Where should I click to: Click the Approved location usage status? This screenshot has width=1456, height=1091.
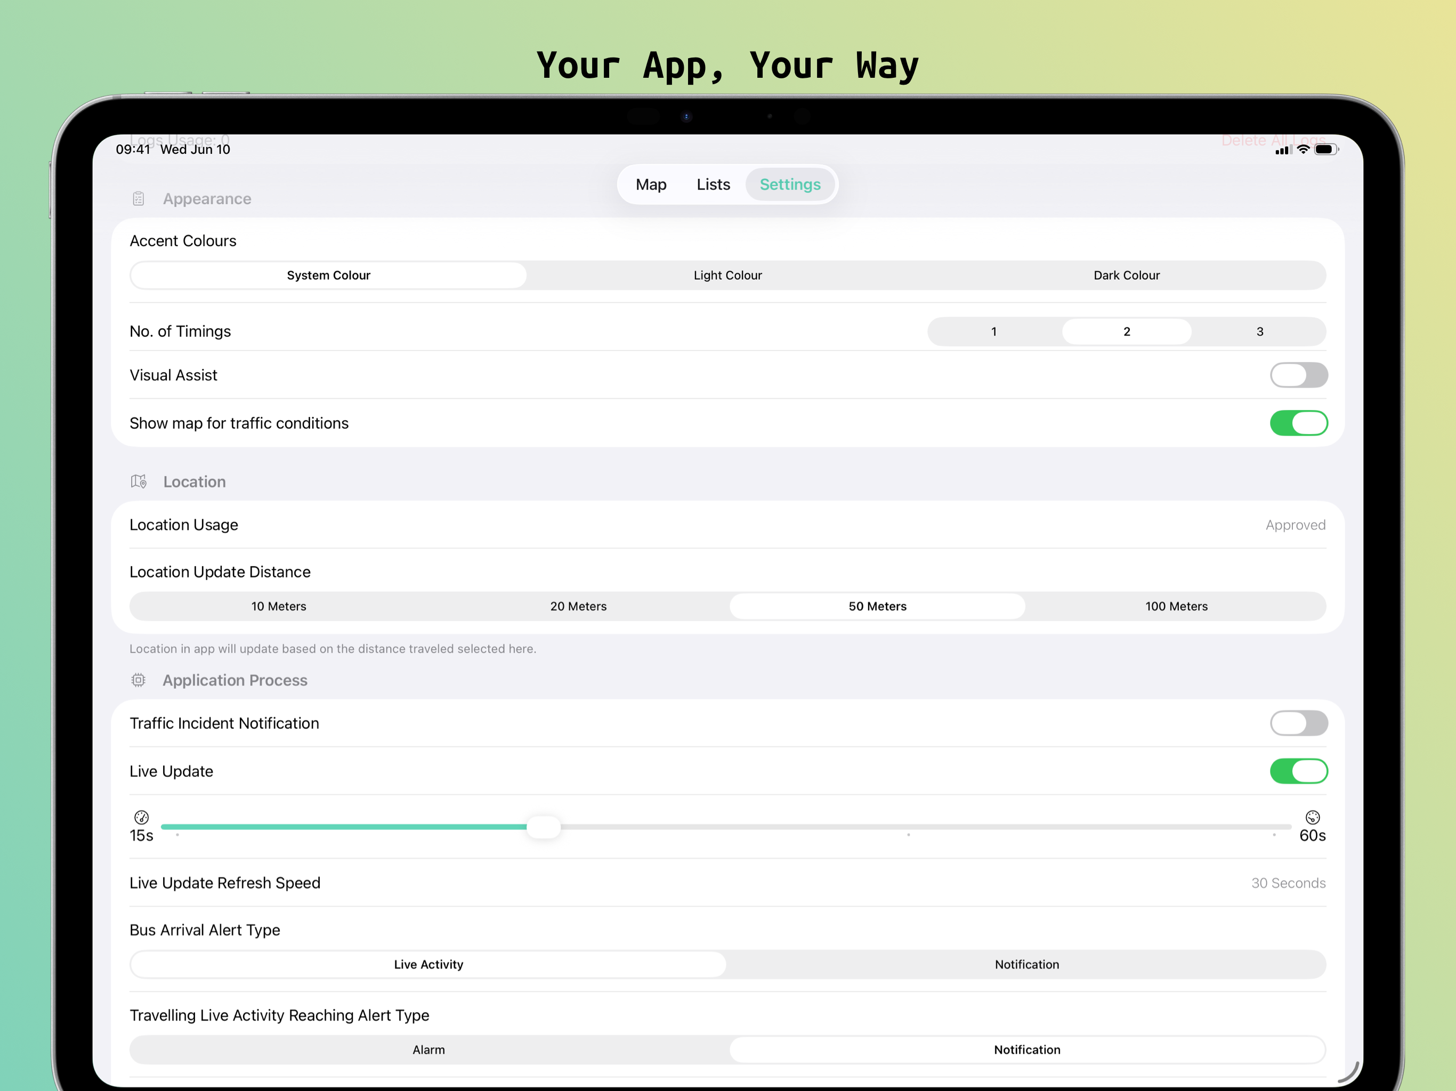[1296, 525]
